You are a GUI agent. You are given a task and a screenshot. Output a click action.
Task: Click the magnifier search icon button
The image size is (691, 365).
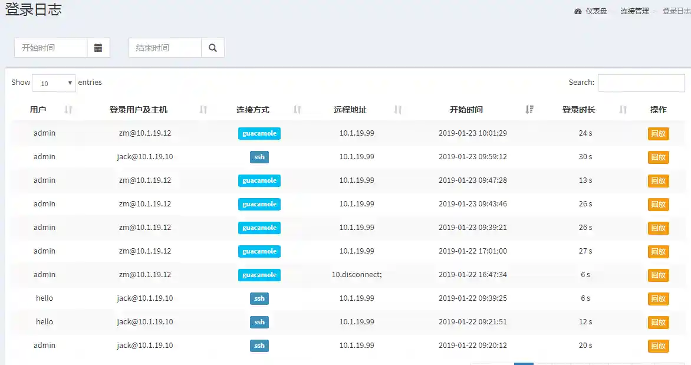coord(213,48)
